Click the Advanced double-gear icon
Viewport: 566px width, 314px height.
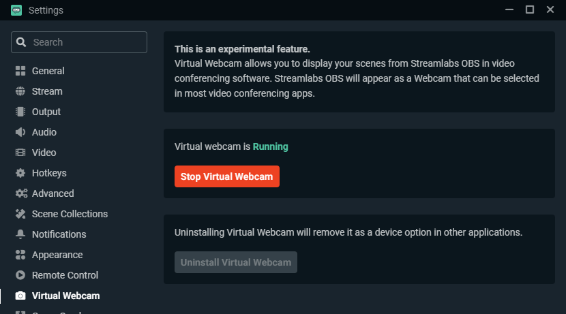[21, 193]
